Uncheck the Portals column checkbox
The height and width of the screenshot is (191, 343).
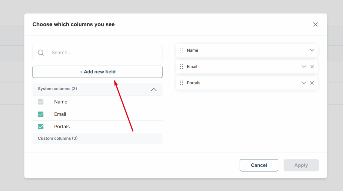pyautogui.click(x=41, y=127)
